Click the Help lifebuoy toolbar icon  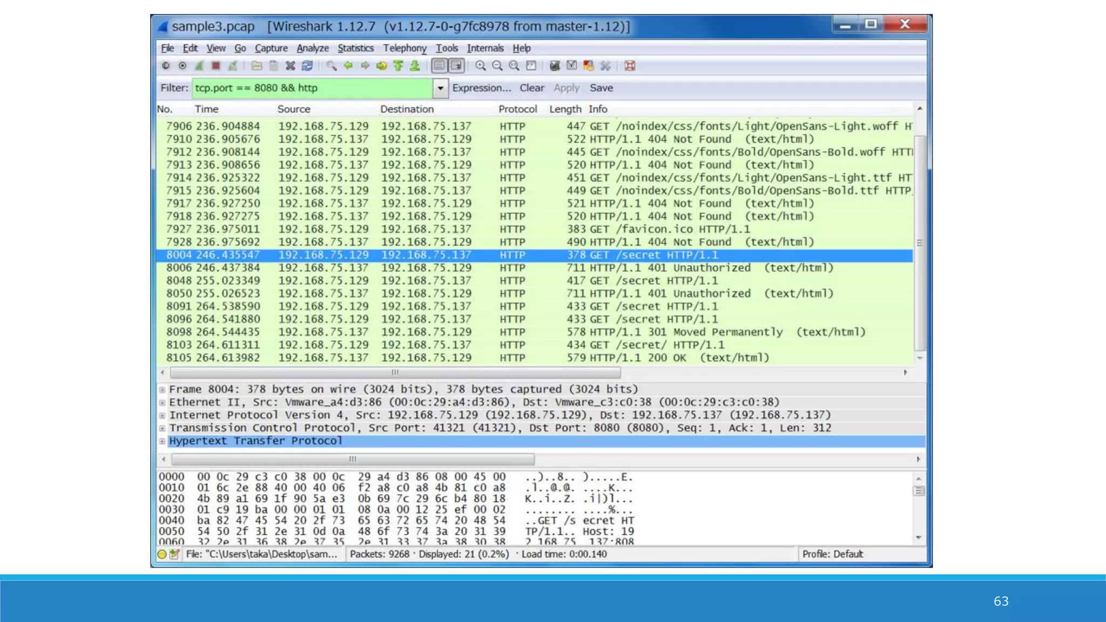coord(630,66)
